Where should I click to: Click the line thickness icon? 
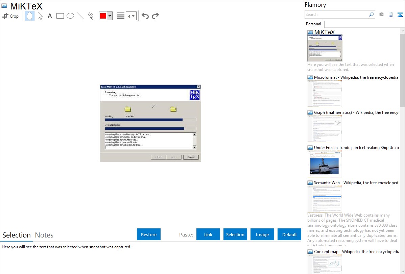121,16
